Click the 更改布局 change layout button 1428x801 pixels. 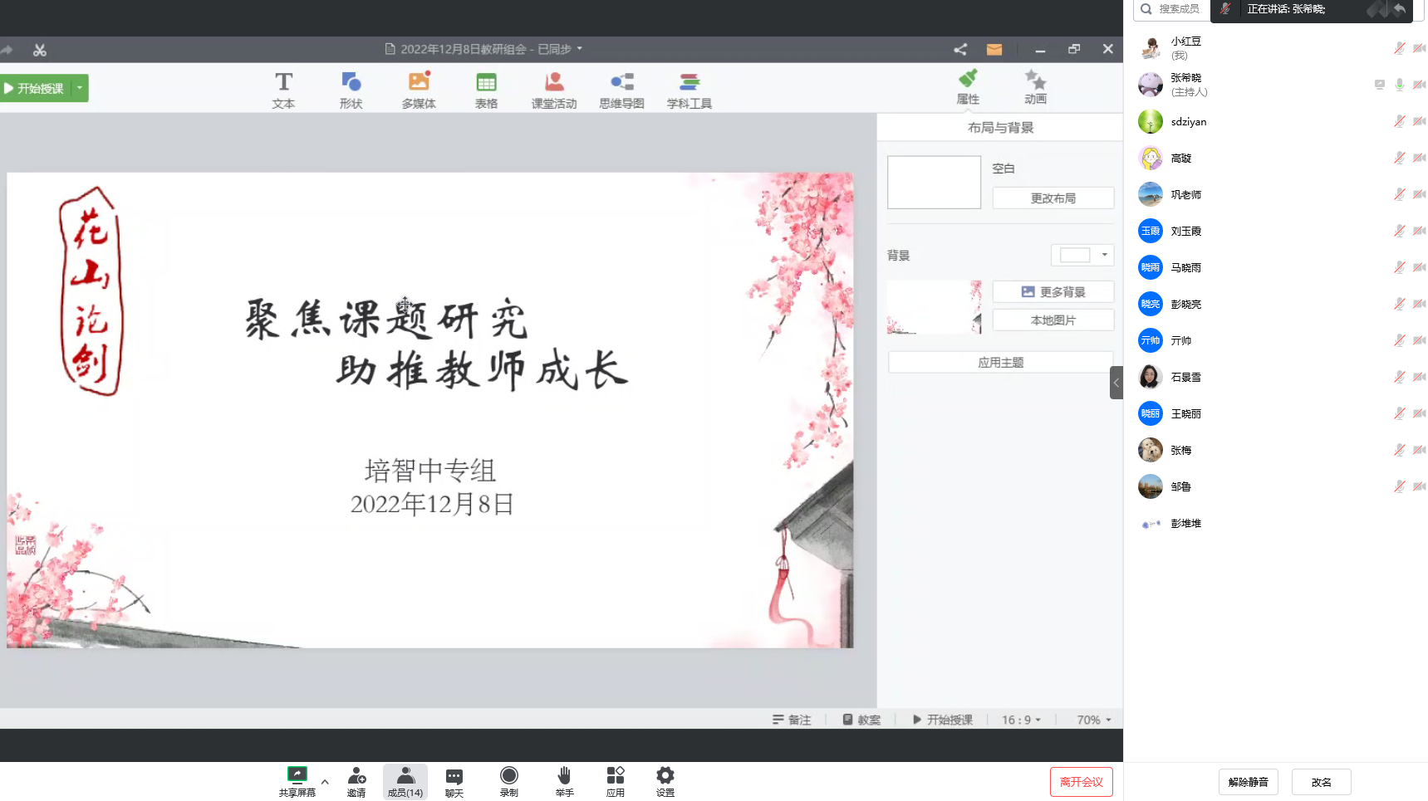tap(1053, 198)
